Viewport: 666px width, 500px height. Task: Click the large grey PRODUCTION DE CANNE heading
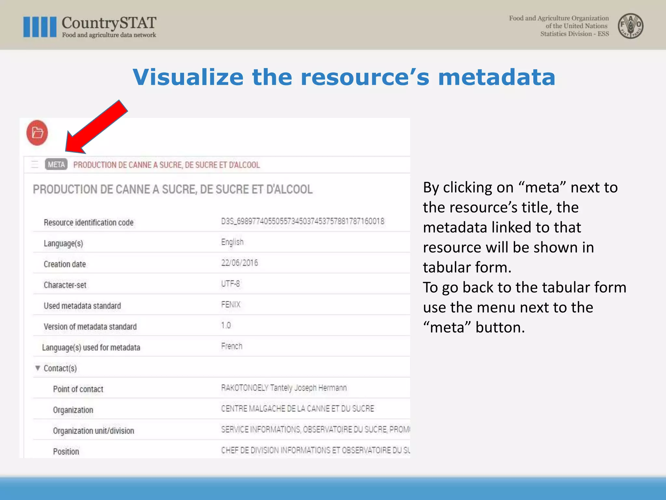173,189
